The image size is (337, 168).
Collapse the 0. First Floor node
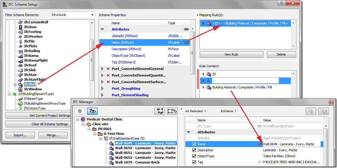click(x=95, y=134)
